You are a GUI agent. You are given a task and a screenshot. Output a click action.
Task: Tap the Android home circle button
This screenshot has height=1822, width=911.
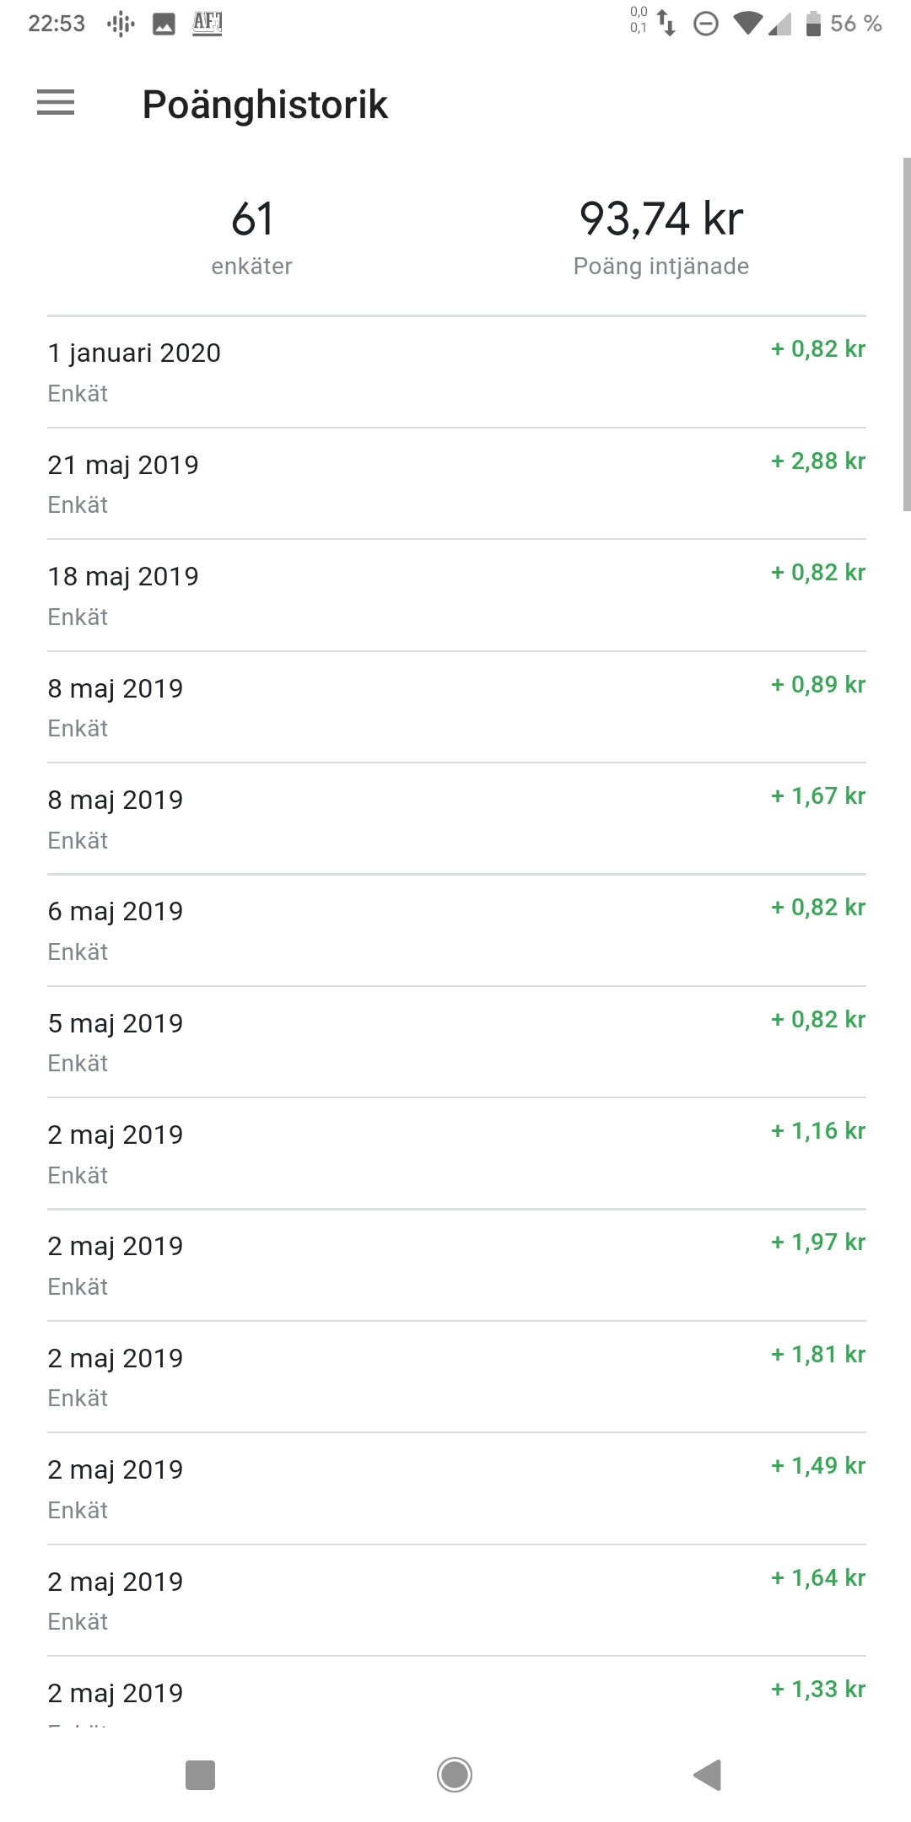point(455,1775)
